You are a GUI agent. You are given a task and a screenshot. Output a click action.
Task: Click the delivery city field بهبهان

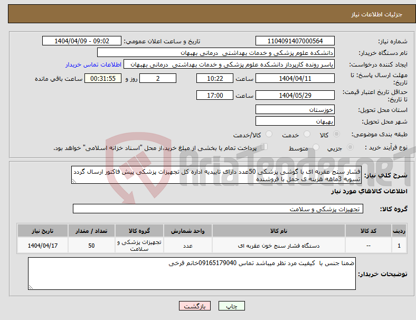(295, 121)
